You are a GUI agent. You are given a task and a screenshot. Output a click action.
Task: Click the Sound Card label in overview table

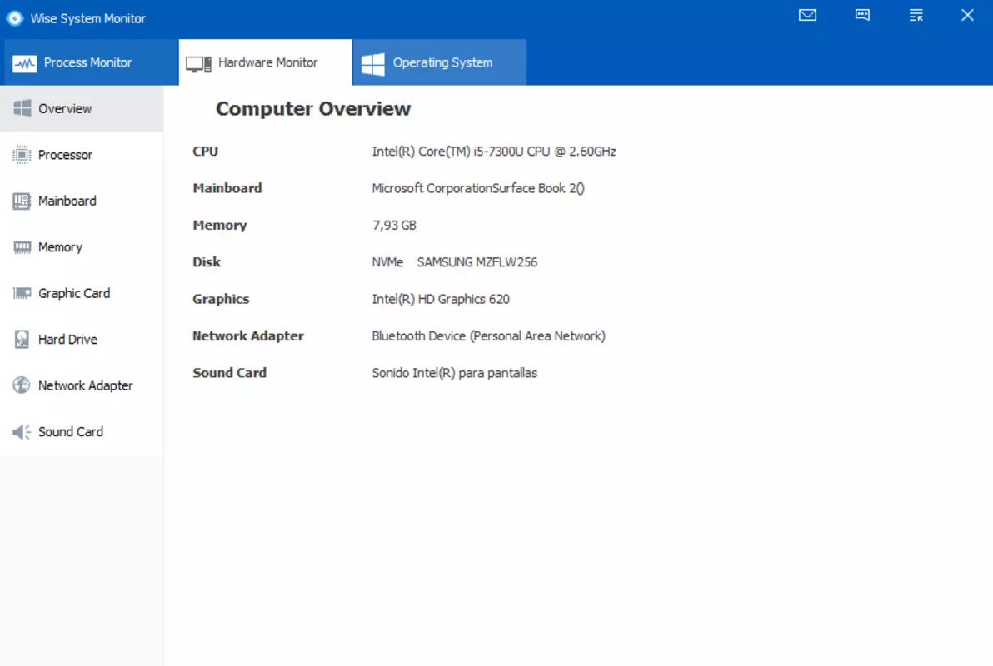pos(229,373)
